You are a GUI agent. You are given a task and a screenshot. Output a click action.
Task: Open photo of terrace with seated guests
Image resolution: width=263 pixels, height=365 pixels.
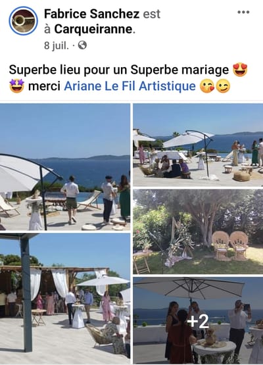click(x=198, y=145)
